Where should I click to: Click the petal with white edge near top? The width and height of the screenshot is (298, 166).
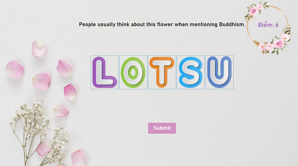[39, 49]
